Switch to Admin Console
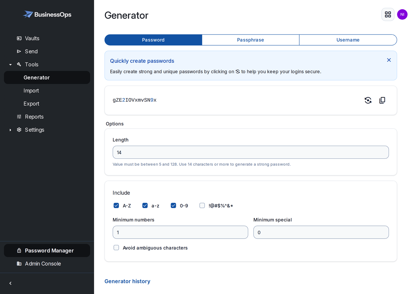 [x=47, y=264]
